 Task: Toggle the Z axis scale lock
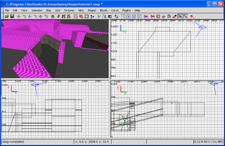pos(139,16)
